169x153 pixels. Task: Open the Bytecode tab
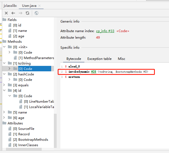tap(74, 59)
